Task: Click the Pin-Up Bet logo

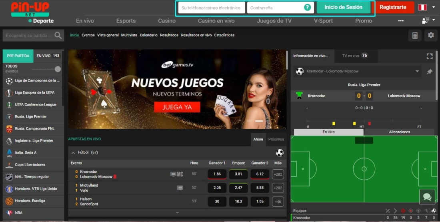Action: point(30,9)
